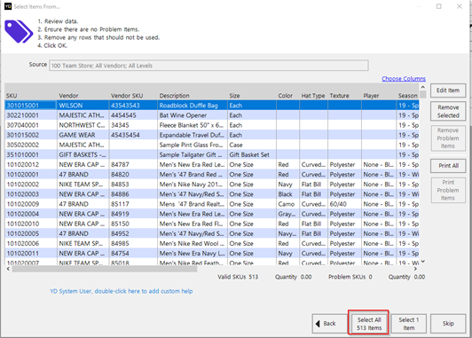Click Roadblock Duffle Bag description cell
Screen dimensions: 472x338
[x=192, y=106]
